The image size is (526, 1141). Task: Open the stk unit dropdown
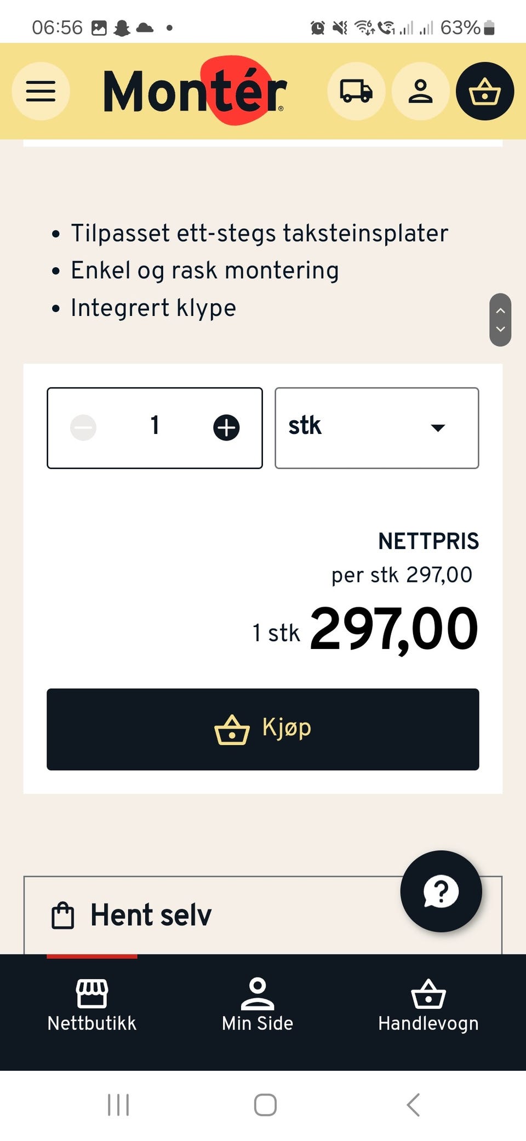click(377, 428)
